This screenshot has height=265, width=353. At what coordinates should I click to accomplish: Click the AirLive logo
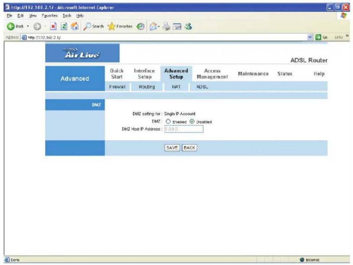point(82,53)
